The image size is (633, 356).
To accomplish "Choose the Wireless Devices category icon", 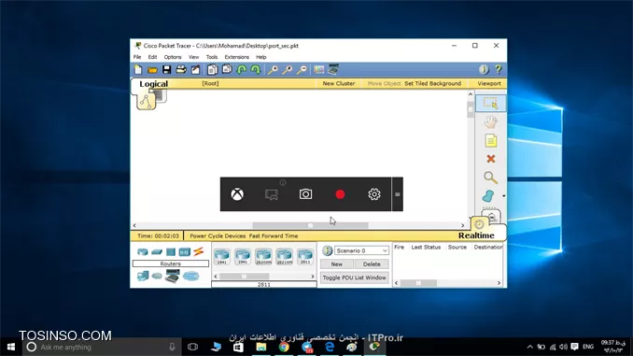I will (x=185, y=251).
